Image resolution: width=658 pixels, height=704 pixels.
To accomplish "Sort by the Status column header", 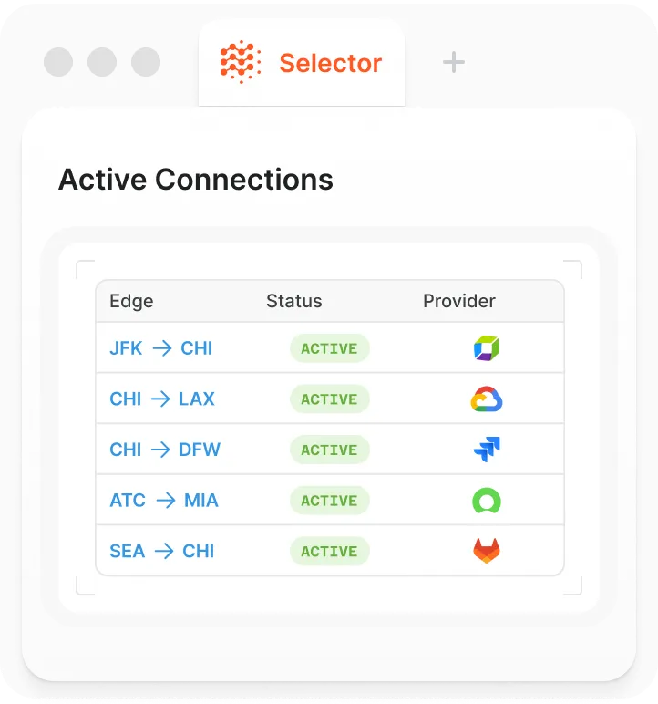I will click(x=293, y=301).
